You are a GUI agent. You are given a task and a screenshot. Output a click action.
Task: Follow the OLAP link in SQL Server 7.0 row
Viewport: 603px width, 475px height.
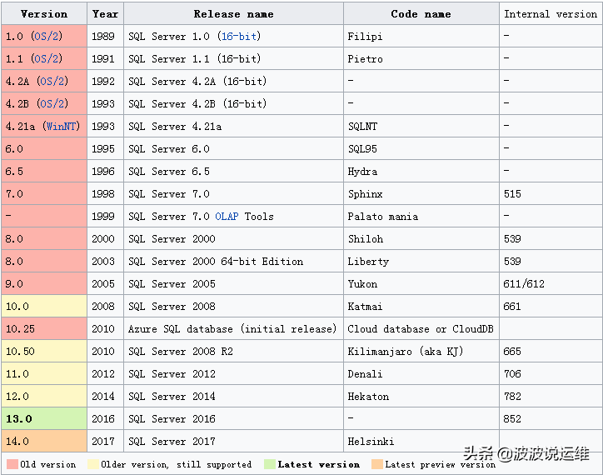point(227,217)
